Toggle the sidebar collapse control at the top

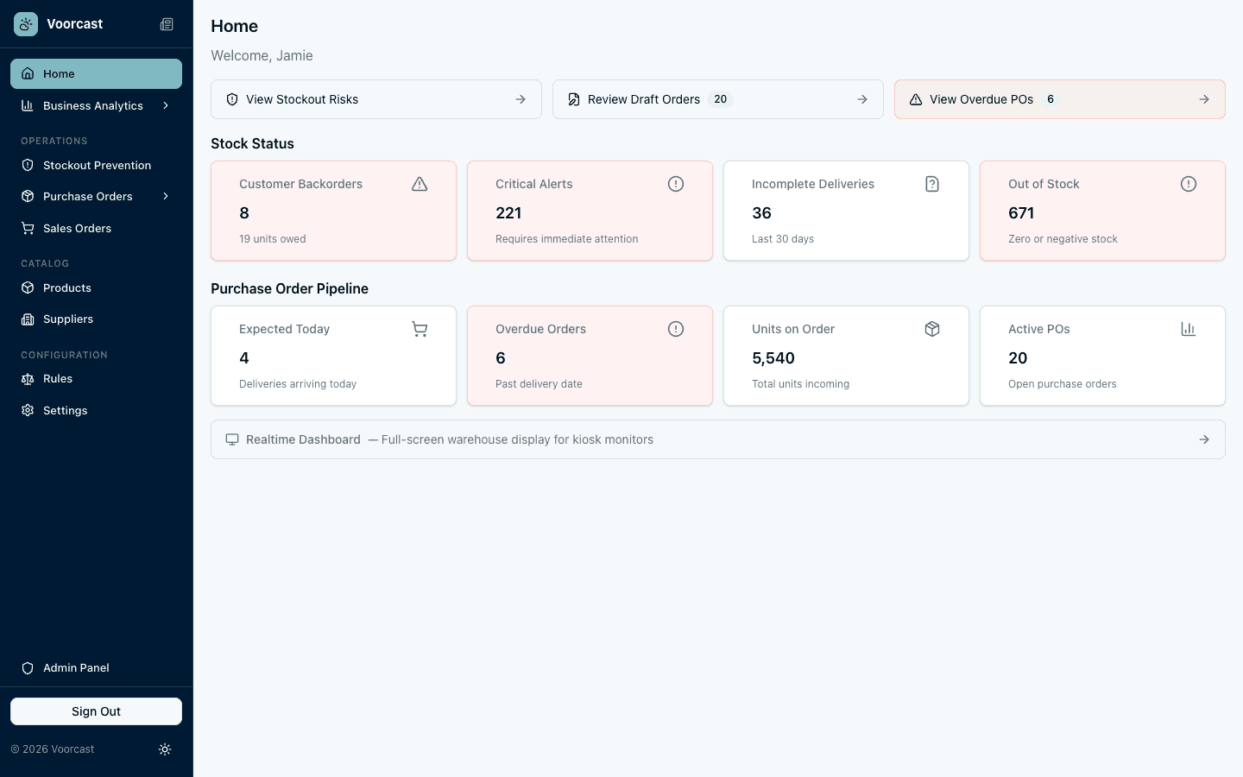(x=167, y=23)
